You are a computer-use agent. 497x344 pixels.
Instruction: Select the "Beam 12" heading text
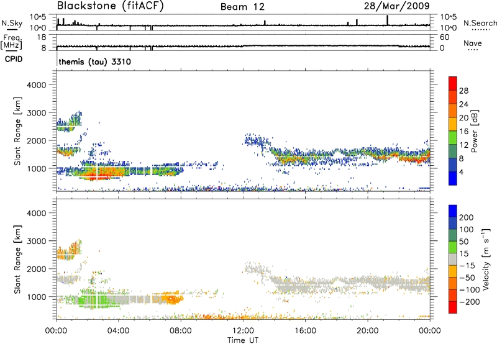click(x=242, y=7)
